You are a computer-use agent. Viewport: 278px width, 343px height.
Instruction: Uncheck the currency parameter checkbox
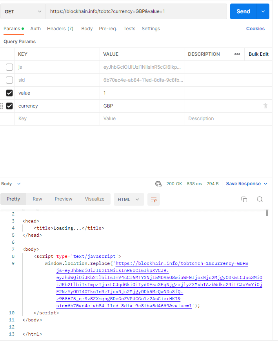[x=9, y=106]
